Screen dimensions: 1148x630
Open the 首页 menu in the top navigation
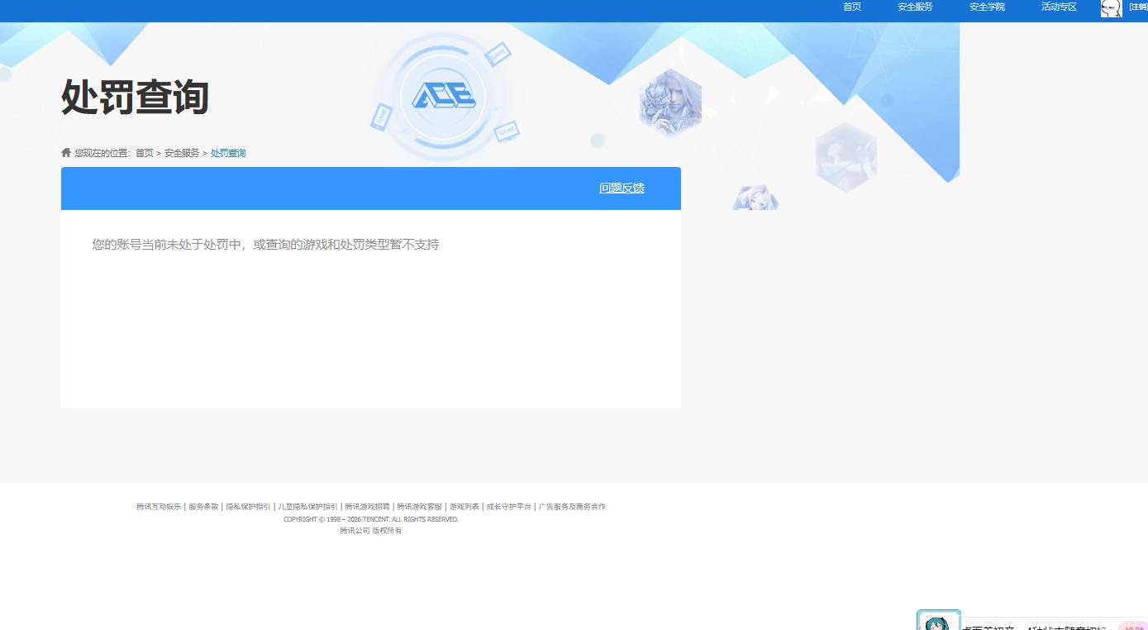851,7
